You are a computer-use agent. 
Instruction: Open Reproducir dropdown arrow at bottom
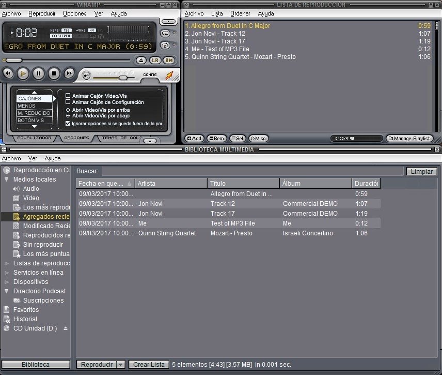tap(120, 365)
